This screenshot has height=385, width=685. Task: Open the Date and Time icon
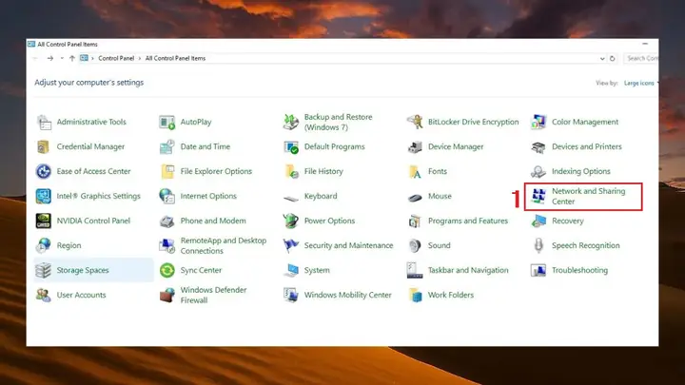(166, 147)
